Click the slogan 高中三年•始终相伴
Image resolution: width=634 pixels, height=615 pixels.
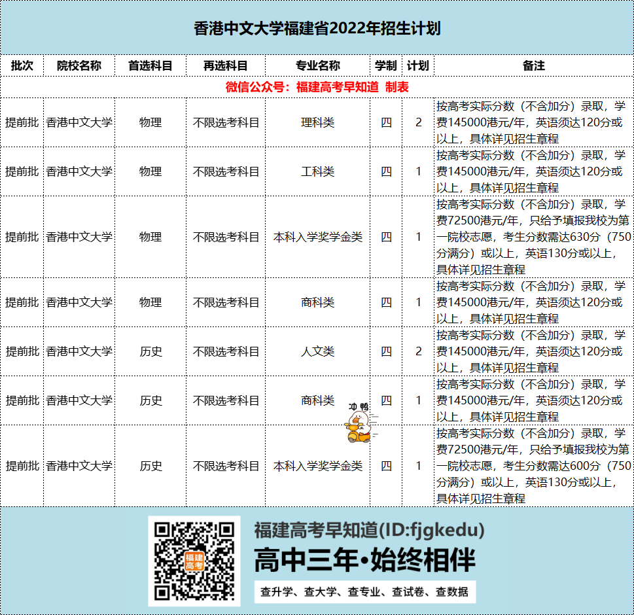tap(364, 560)
